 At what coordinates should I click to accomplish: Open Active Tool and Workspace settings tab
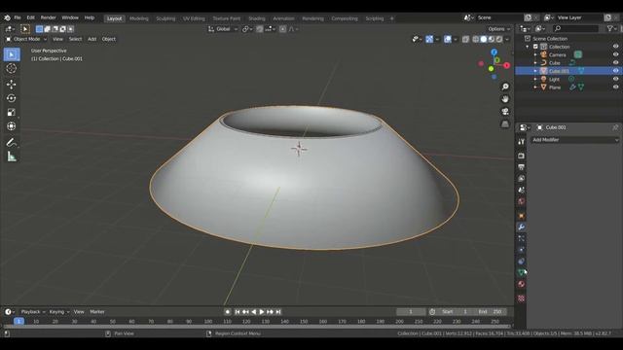point(522,142)
